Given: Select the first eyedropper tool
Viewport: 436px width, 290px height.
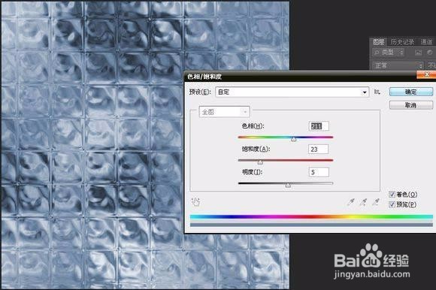Looking at the screenshot, I should (351, 202).
